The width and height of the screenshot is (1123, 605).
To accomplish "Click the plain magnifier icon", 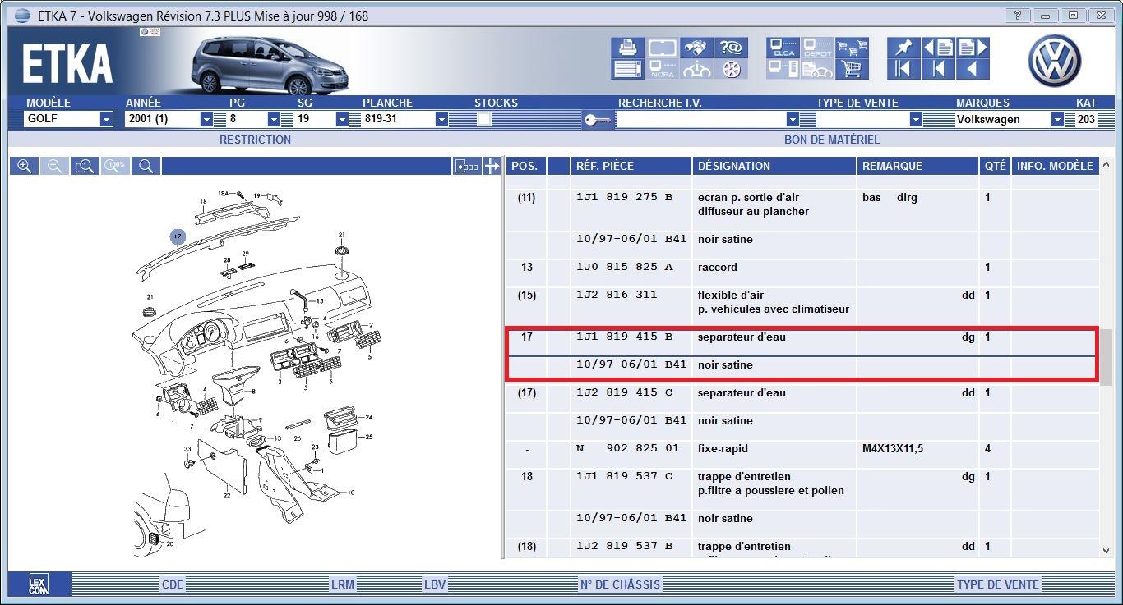I will [146, 166].
